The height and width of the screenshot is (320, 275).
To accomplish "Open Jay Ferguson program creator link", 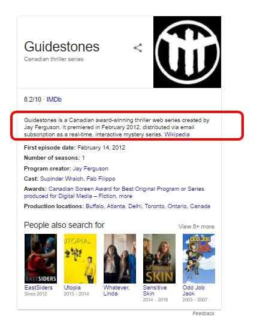I will (90, 168).
